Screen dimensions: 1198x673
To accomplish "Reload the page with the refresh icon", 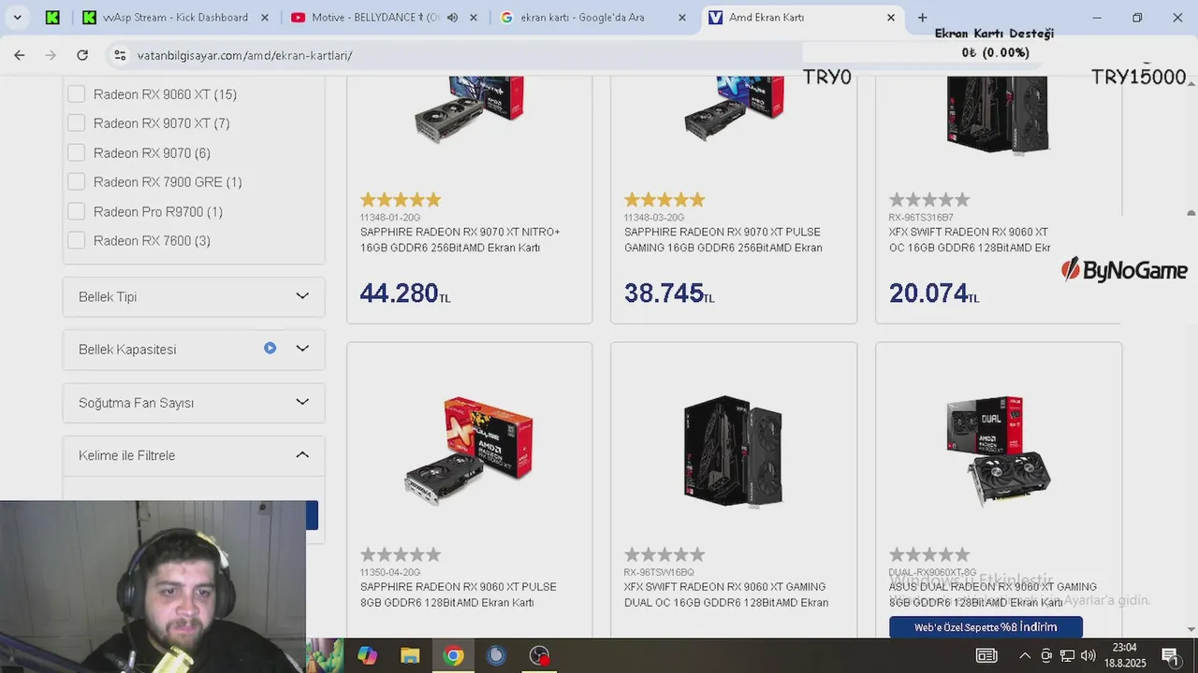I will tap(82, 55).
